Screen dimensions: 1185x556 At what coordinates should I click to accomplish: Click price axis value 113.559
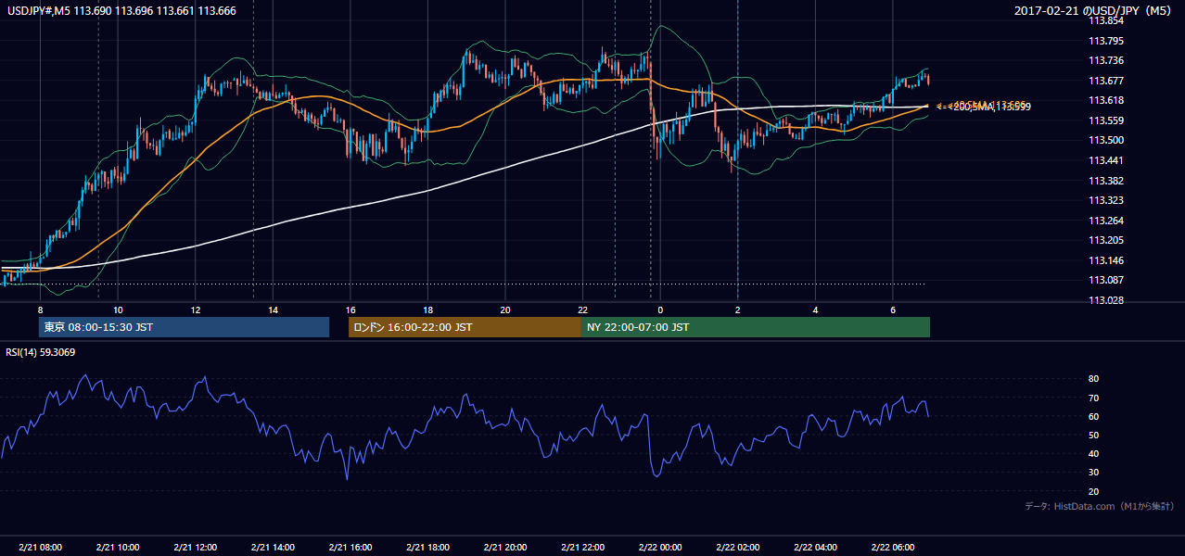click(1105, 120)
